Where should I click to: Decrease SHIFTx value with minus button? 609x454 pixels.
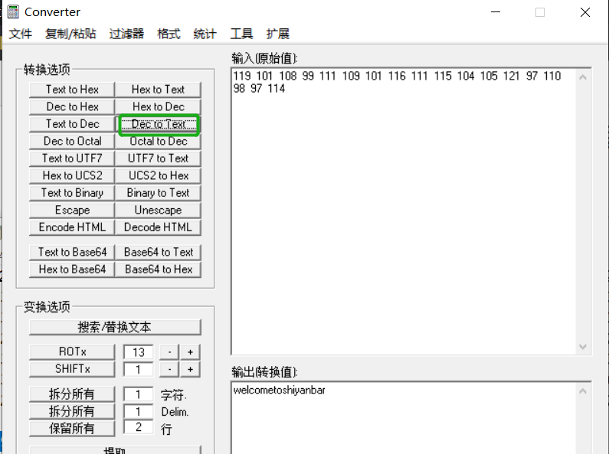(x=170, y=369)
